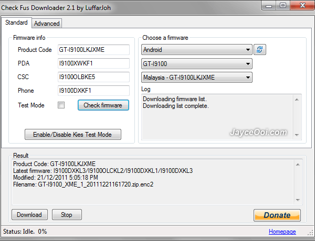Click the Download button
The image size is (315, 241).
click(29, 215)
